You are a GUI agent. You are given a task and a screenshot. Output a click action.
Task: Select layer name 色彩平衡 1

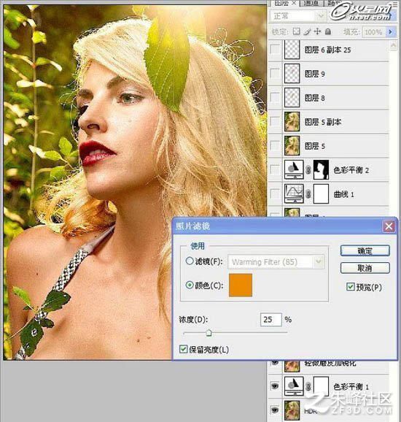[351, 386]
